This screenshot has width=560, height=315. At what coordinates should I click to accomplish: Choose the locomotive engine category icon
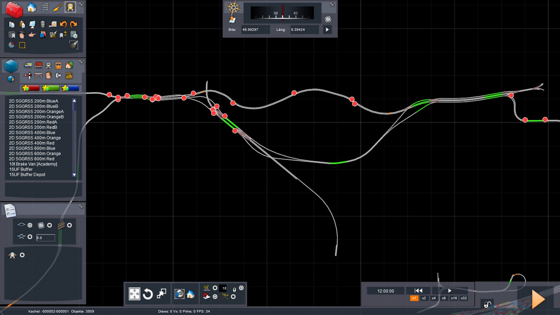pyautogui.click(x=28, y=65)
